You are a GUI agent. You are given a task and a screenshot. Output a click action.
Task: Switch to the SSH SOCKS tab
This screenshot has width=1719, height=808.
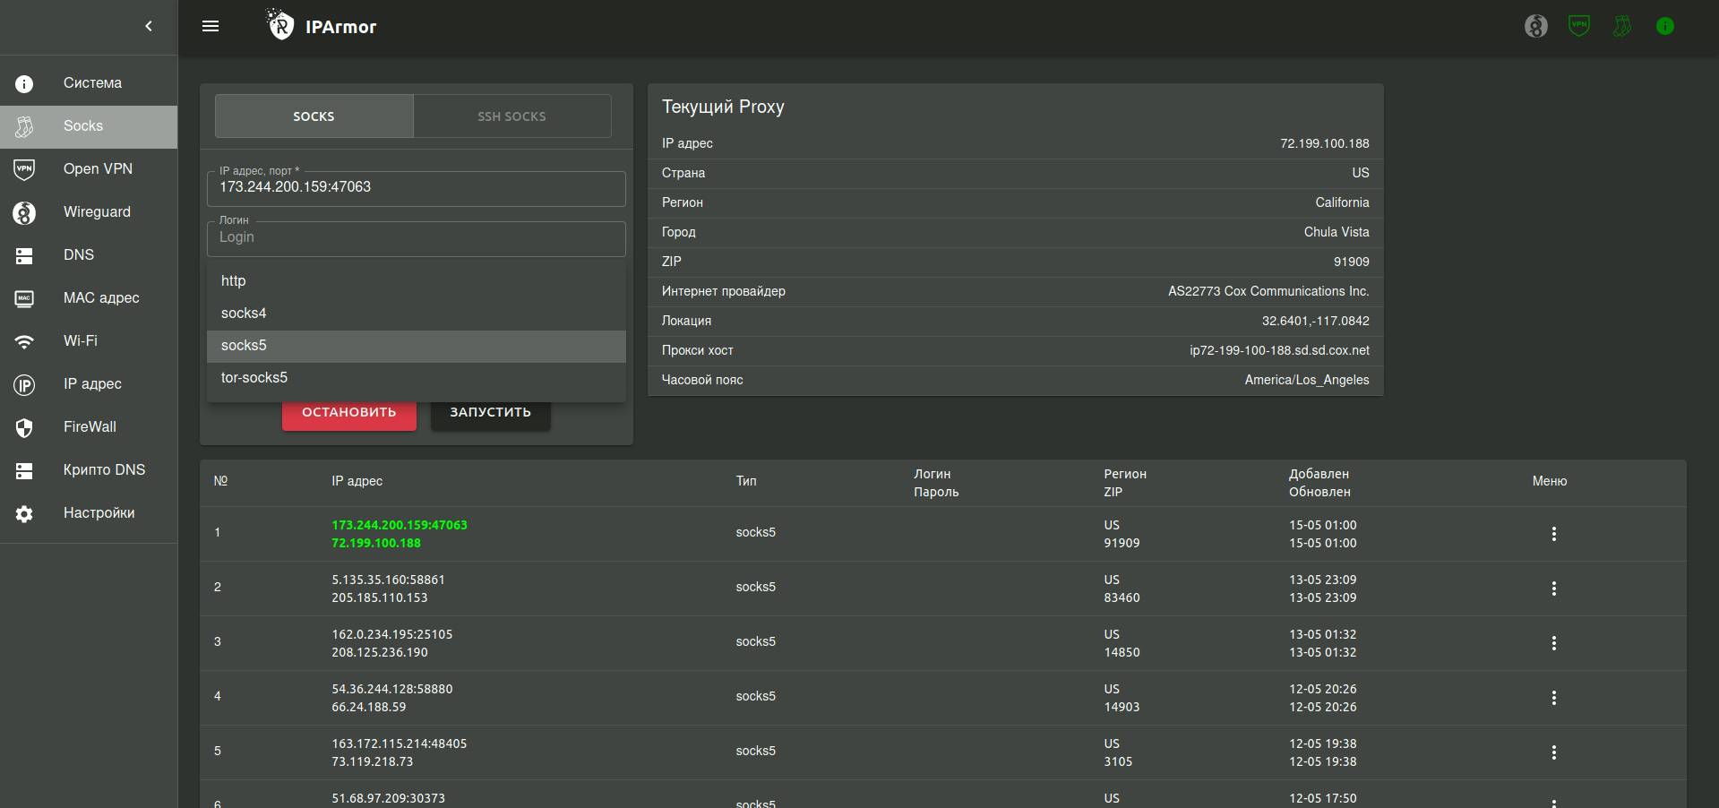coord(511,116)
